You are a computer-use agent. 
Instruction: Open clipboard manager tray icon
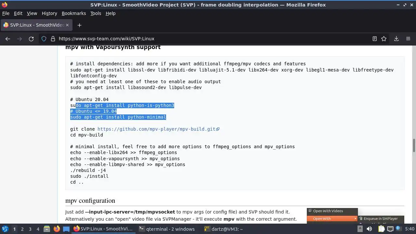coord(381,229)
